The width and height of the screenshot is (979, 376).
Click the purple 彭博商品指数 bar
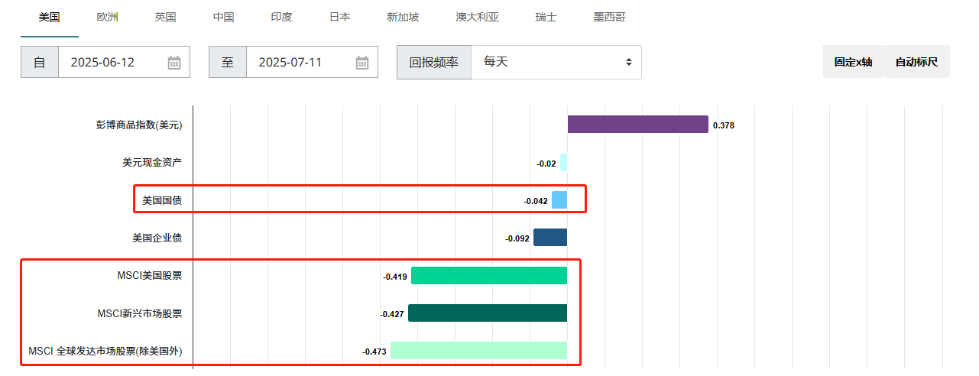637,125
